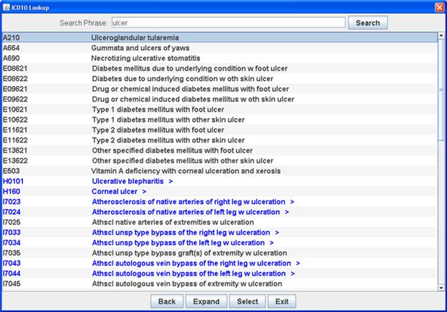Select E503 Vitamin A deficiency row
447x312 pixels.
pos(219,171)
